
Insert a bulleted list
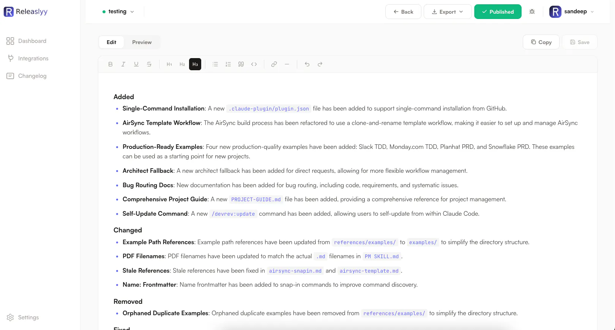coord(215,64)
